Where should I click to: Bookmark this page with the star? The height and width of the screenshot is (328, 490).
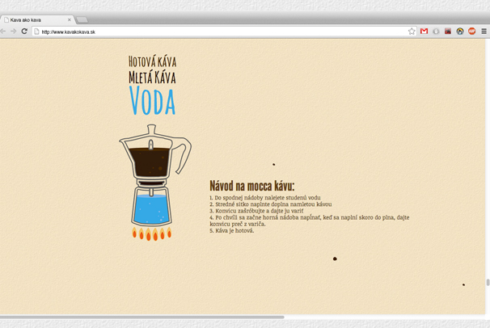click(x=412, y=32)
